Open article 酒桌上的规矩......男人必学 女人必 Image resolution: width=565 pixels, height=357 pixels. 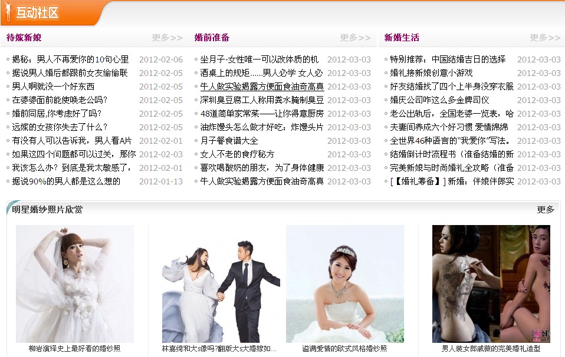tap(261, 73)
